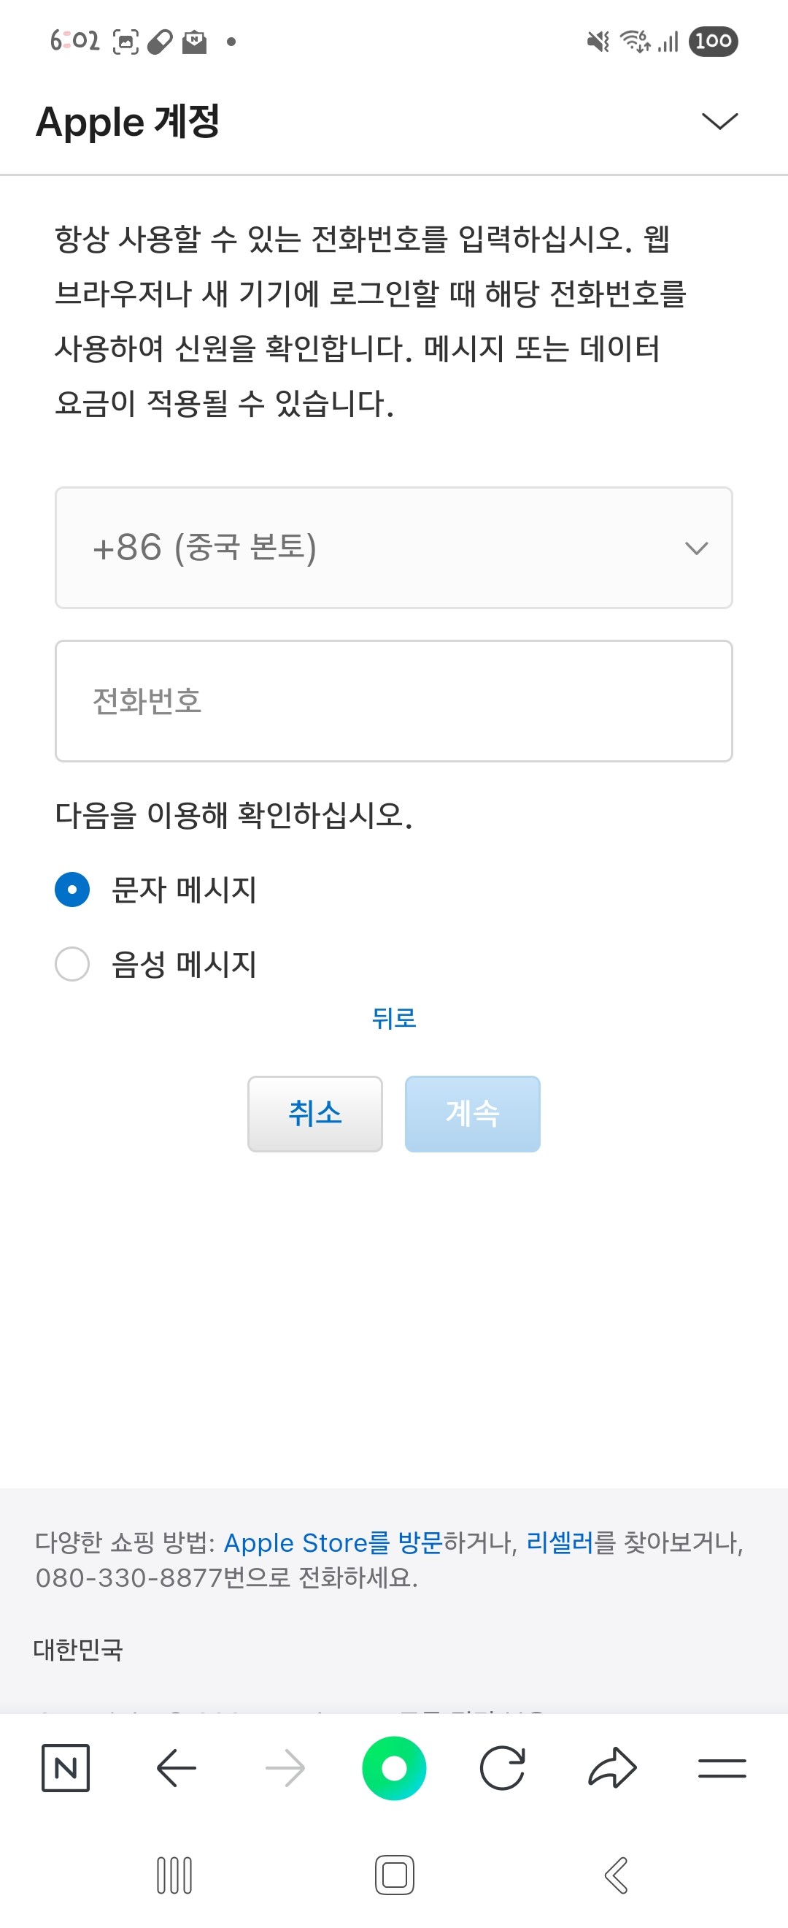Share the page using the share arrow
788x1928 pixels.
[x=612, y=1768]
